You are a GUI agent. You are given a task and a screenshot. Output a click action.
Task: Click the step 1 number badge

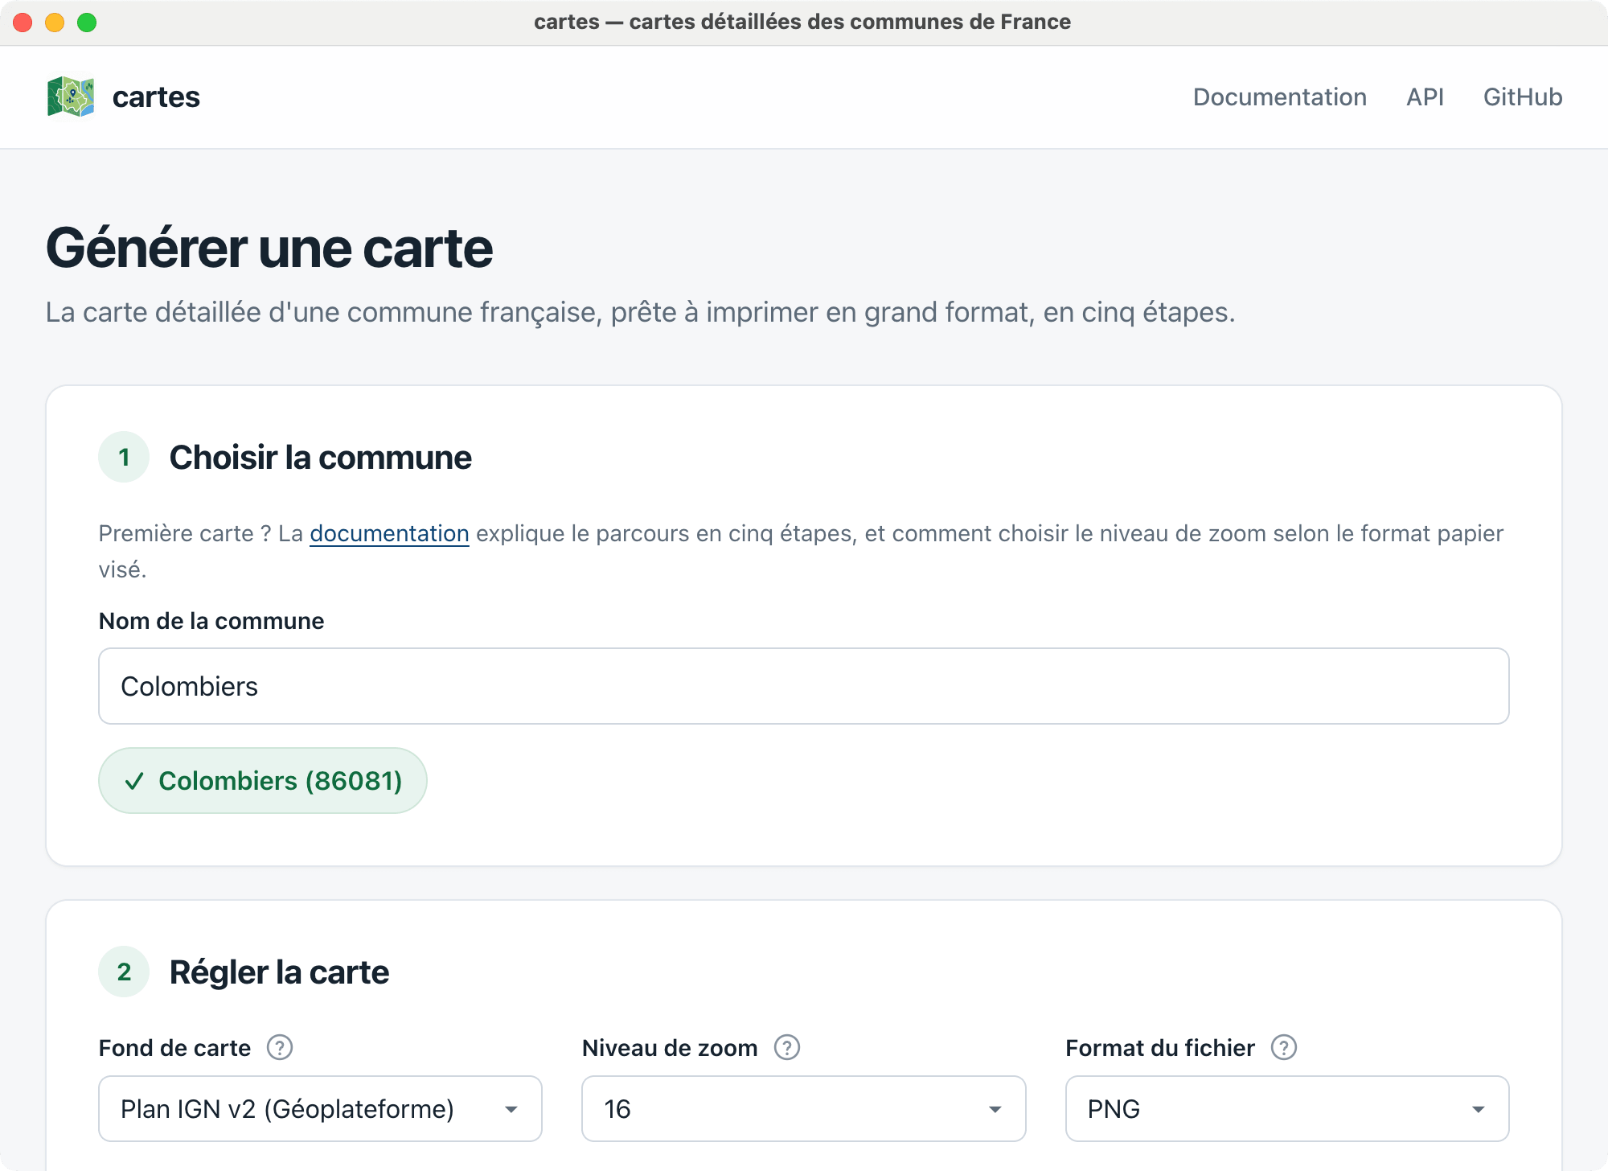pos(124,457)
